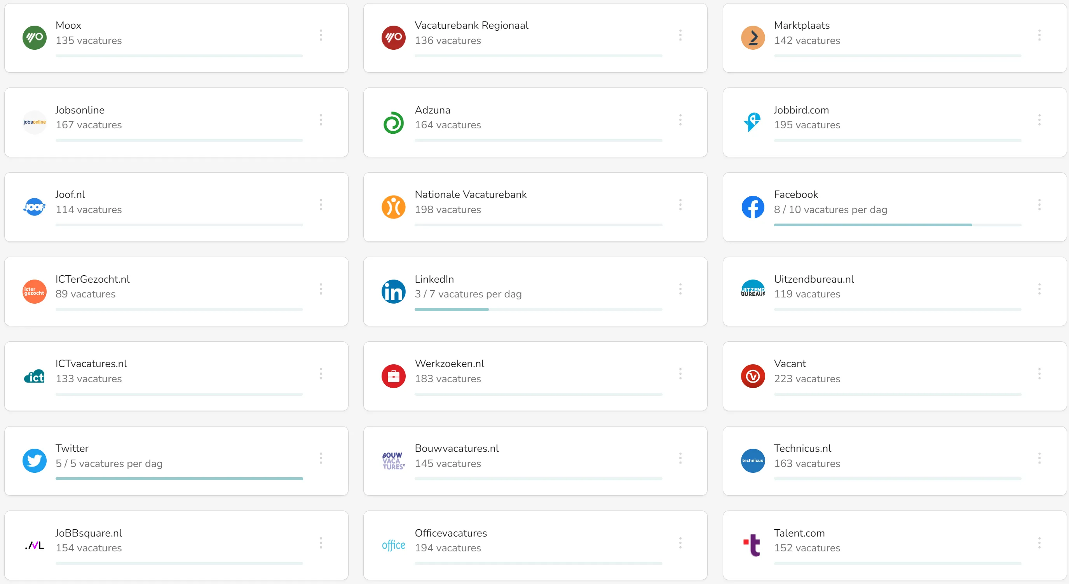The height and width of the screenshot is (584, 1069).
Task: Select the Officevacatures card
Action: click(535, 545)
